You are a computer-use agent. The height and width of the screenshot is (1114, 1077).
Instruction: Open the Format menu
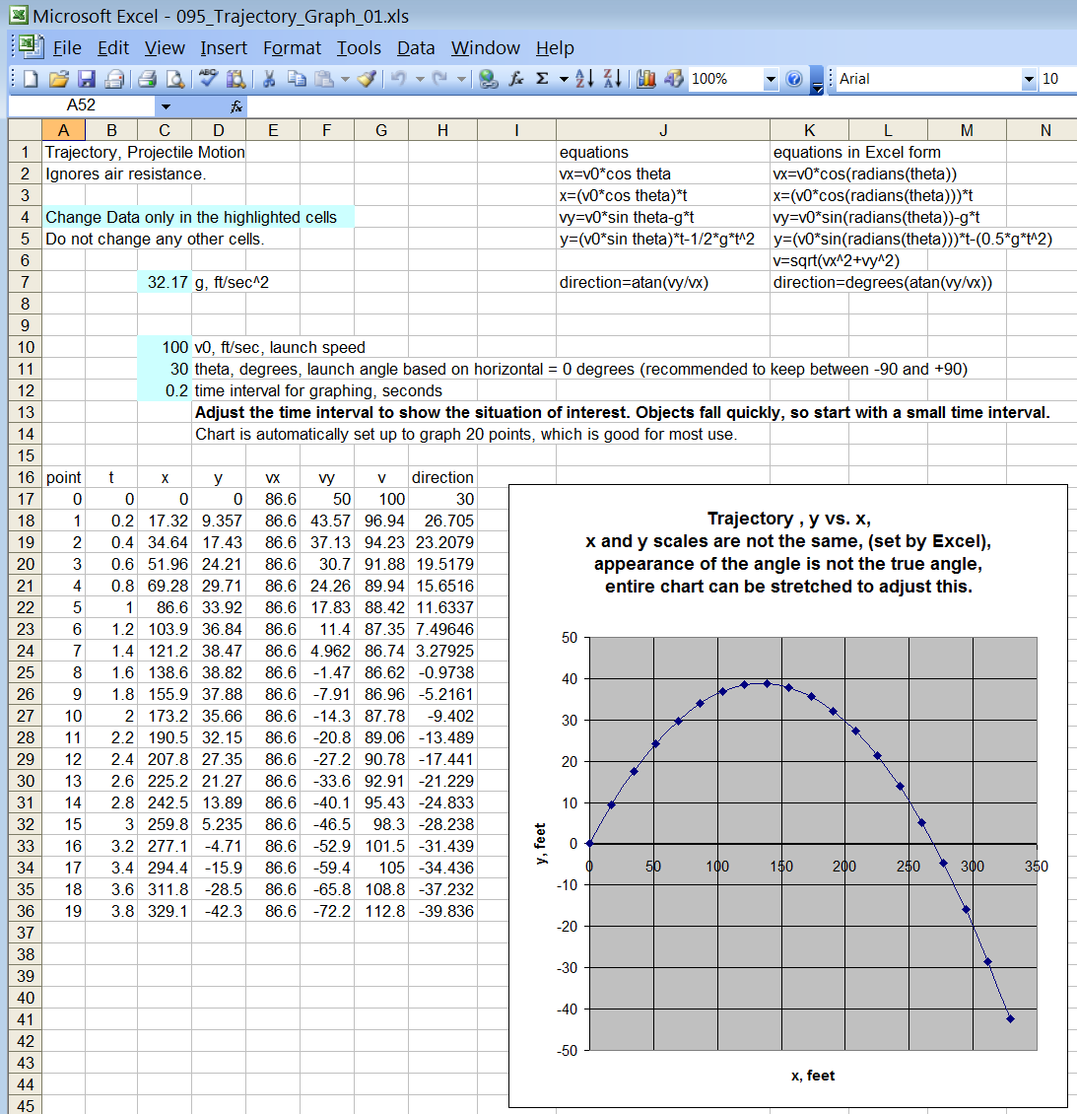point(292,47)
